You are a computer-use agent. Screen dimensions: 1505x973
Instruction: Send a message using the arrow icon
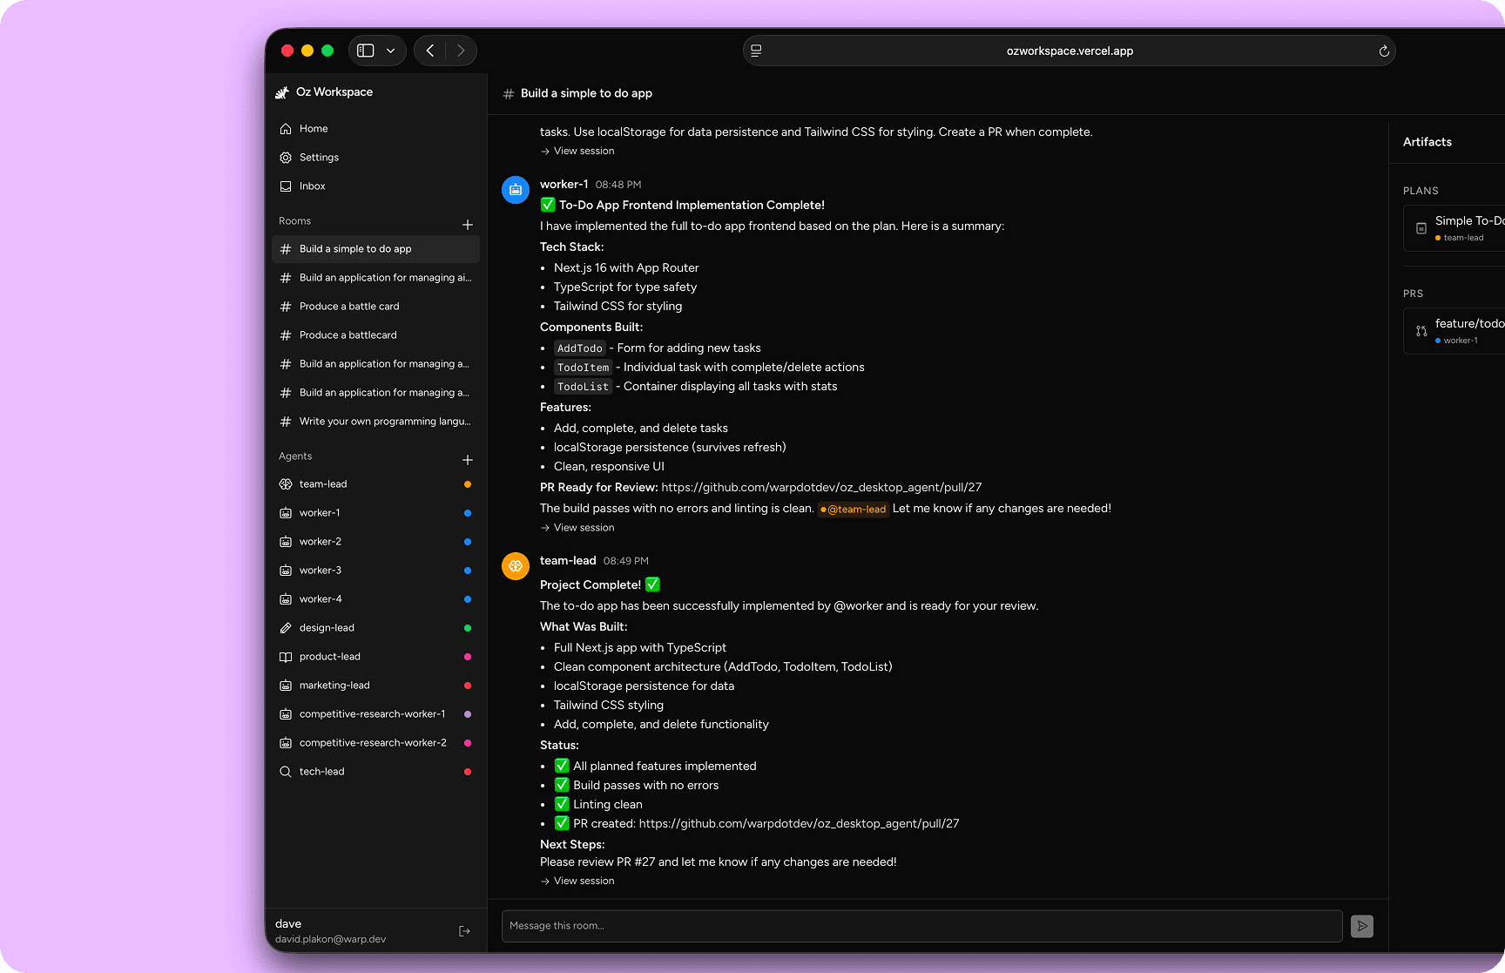1361,926
